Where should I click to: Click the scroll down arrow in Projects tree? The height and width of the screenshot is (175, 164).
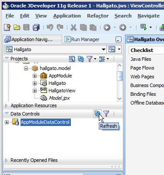tap(119, 99)
